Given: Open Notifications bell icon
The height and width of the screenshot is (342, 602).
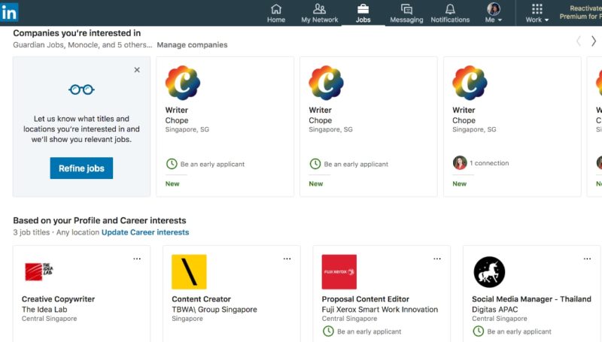Looking at the screenshot, I should 450,9.
